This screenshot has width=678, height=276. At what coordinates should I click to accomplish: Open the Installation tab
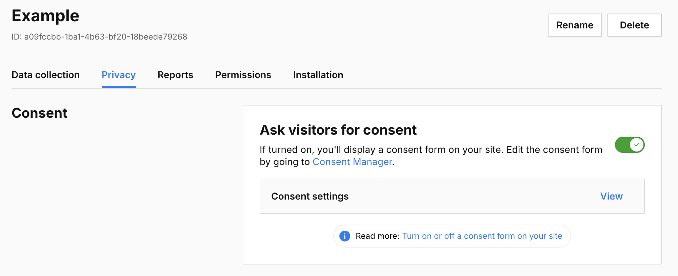click(318, 75)
